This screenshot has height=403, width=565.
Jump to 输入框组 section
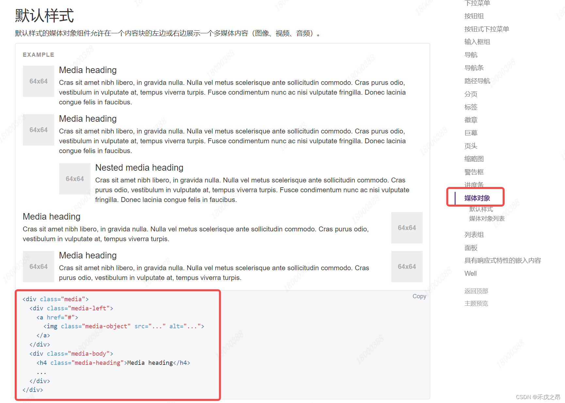477,42
